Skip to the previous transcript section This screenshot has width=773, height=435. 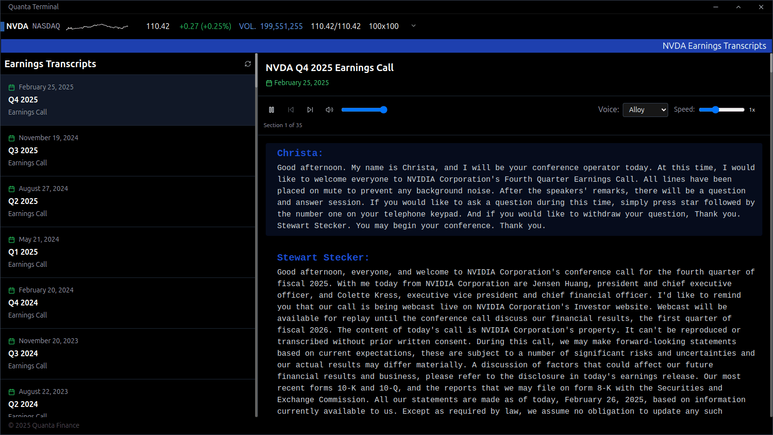click(291, 110)
